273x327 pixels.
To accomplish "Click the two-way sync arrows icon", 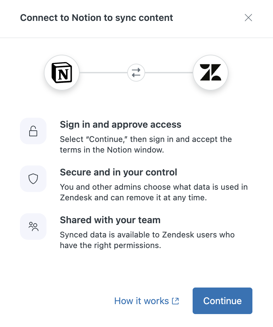I will point(136,73).
